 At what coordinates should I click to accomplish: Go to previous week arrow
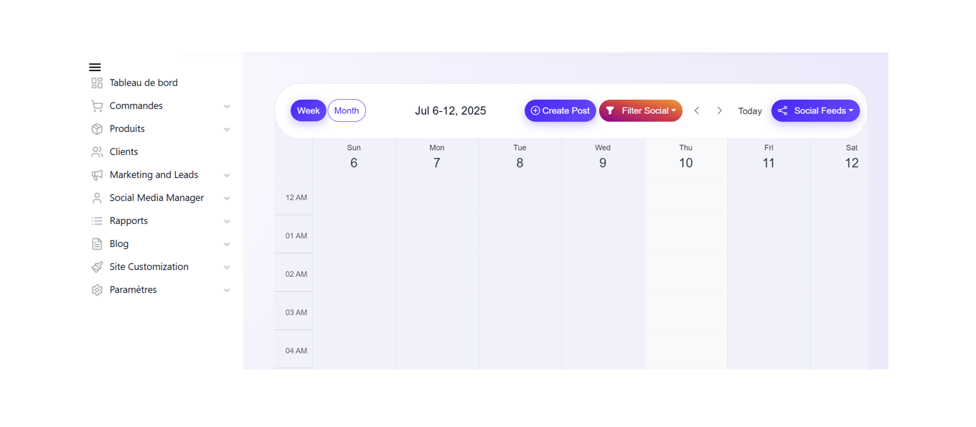pyautogui.click(x=697, y=111)
